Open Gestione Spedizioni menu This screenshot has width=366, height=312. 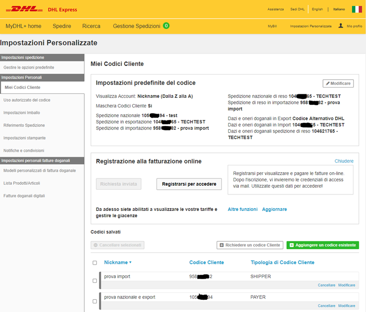click(x=137, y=26)
